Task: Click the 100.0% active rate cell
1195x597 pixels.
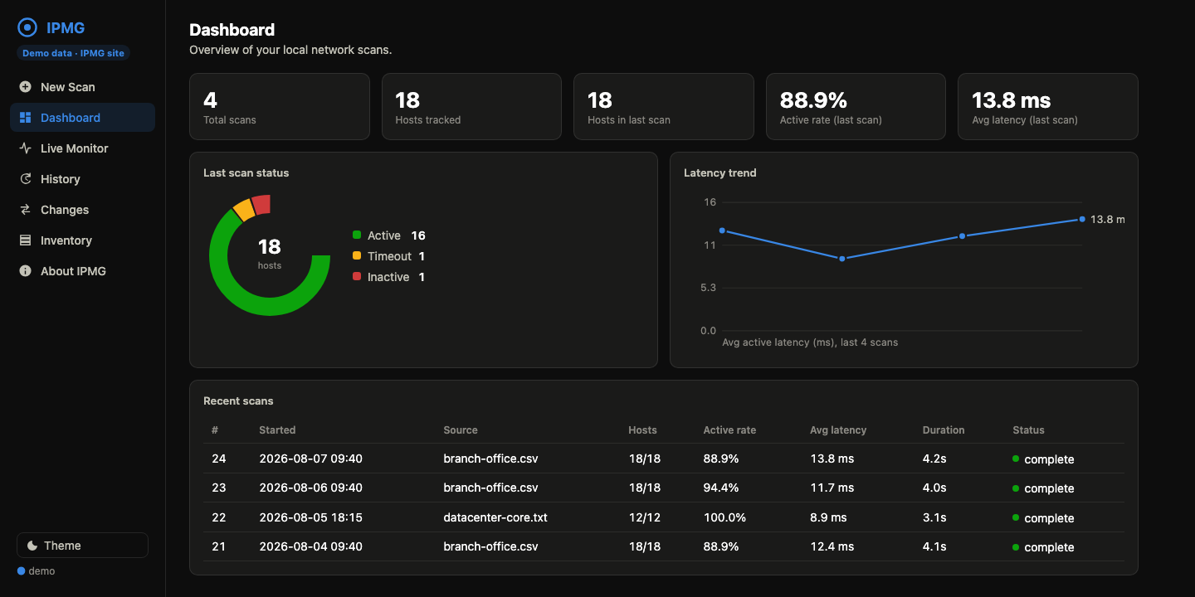Action: pyautogui.click(x=724, y=517)
